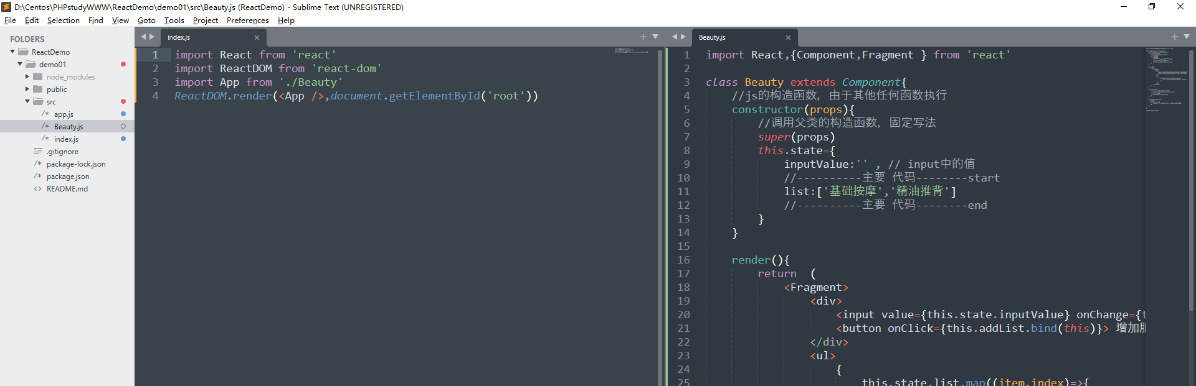Image resolution: width=1196 pixels, height=386 pixels.
Task: Click the minimap of Beauty.js pane
Action: coord(1166,80)
